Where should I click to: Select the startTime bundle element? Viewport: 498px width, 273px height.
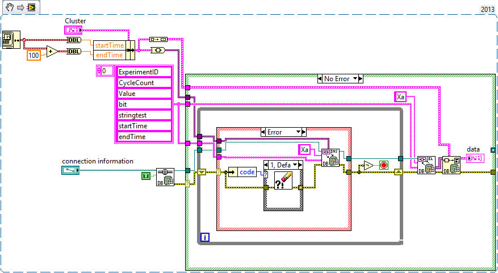coord(108,44)
